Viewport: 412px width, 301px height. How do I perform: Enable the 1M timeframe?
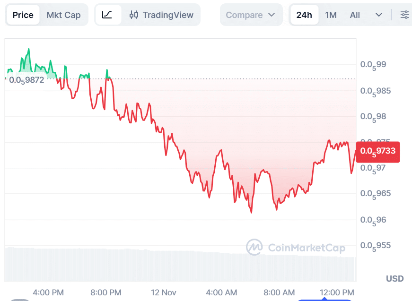[331, 15]
